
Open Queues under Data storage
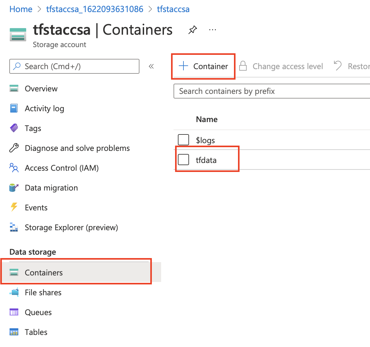(x=38, y=312)
